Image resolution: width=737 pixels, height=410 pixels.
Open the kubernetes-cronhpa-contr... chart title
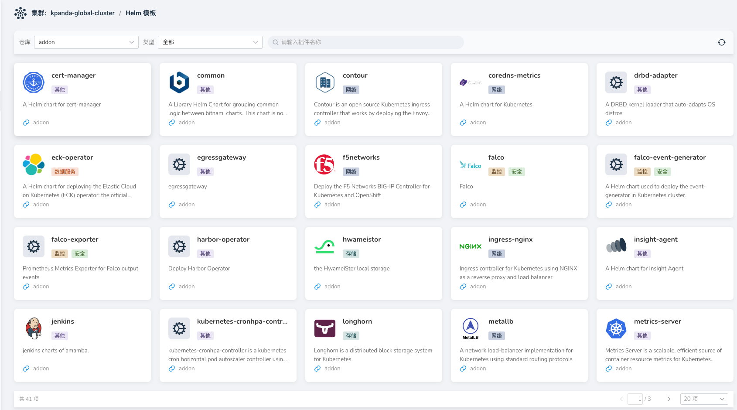click(242, 321)
